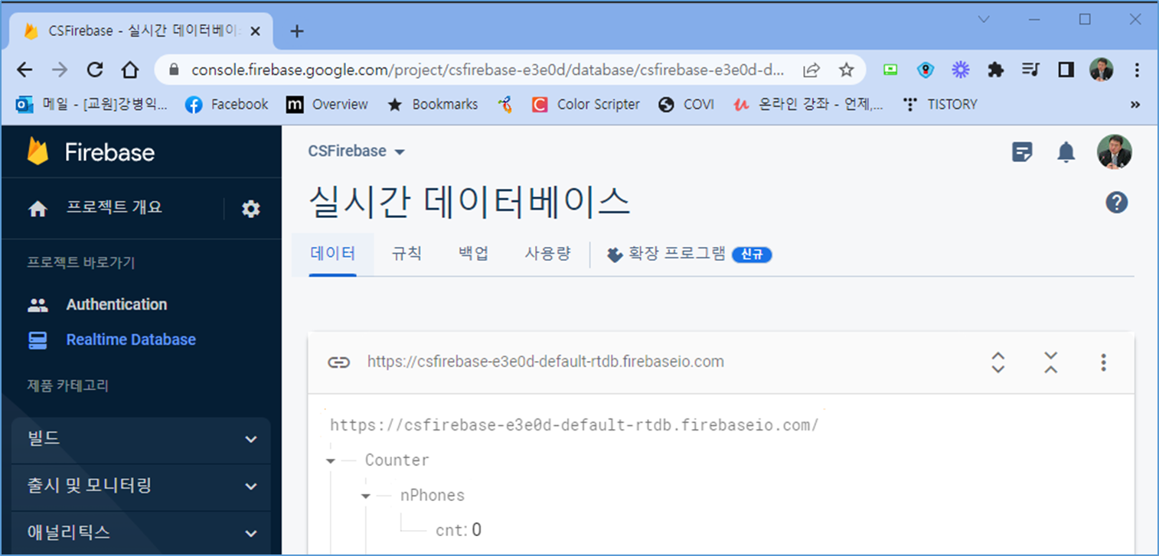Image resolution: width=1159 pixels, height=556 pixels.
Task: Open the browser home page icon
Action: tap(130, 70)
